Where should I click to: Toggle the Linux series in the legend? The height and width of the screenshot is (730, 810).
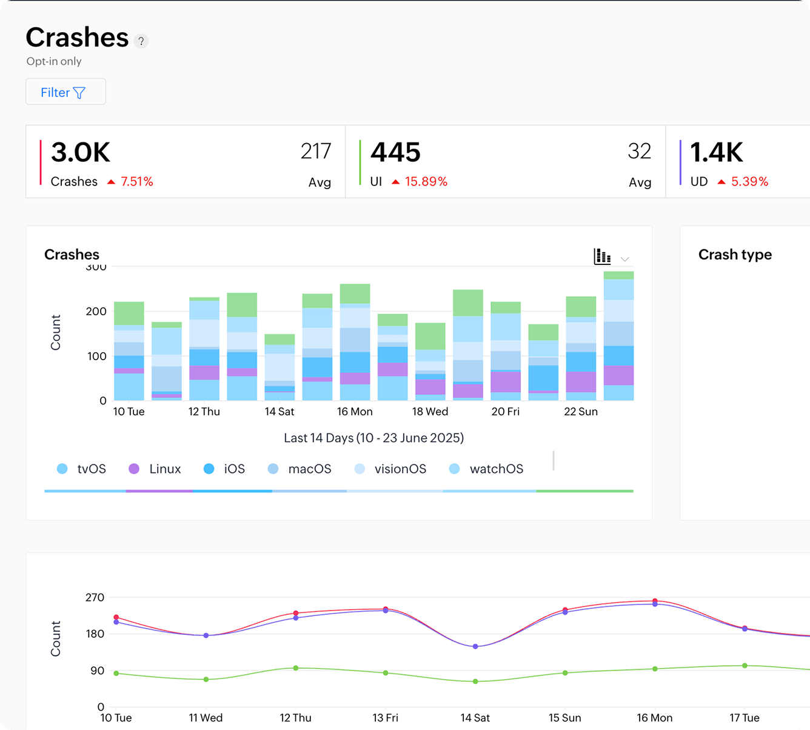point(155,468)
